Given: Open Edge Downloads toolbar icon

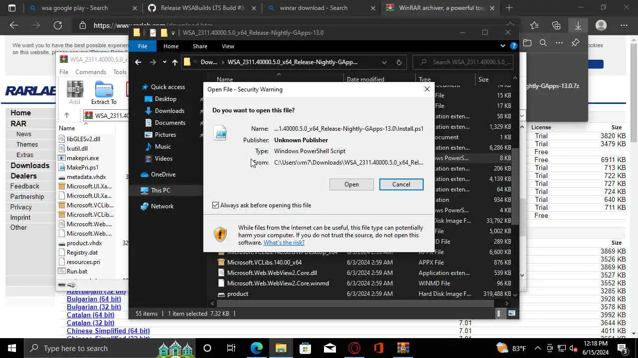Looking at the screenshot, I should click(578, 25).
